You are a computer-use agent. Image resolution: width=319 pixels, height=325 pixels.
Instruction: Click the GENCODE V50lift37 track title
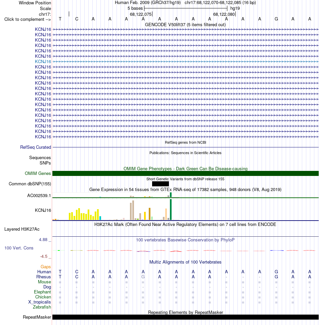(x=185, y=25)
